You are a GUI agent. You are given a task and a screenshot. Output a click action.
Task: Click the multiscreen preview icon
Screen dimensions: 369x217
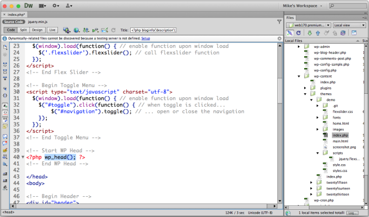[66, 30]
